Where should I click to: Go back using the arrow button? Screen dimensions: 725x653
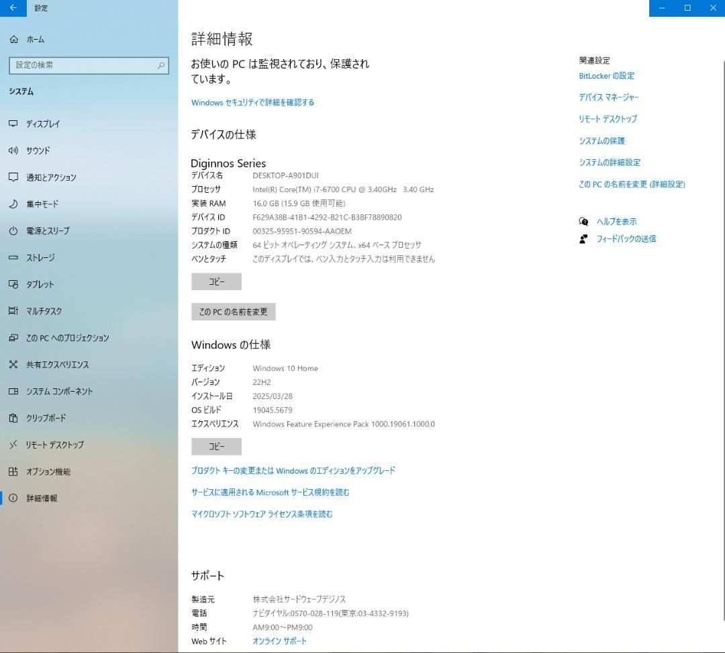tap(13, 8)
